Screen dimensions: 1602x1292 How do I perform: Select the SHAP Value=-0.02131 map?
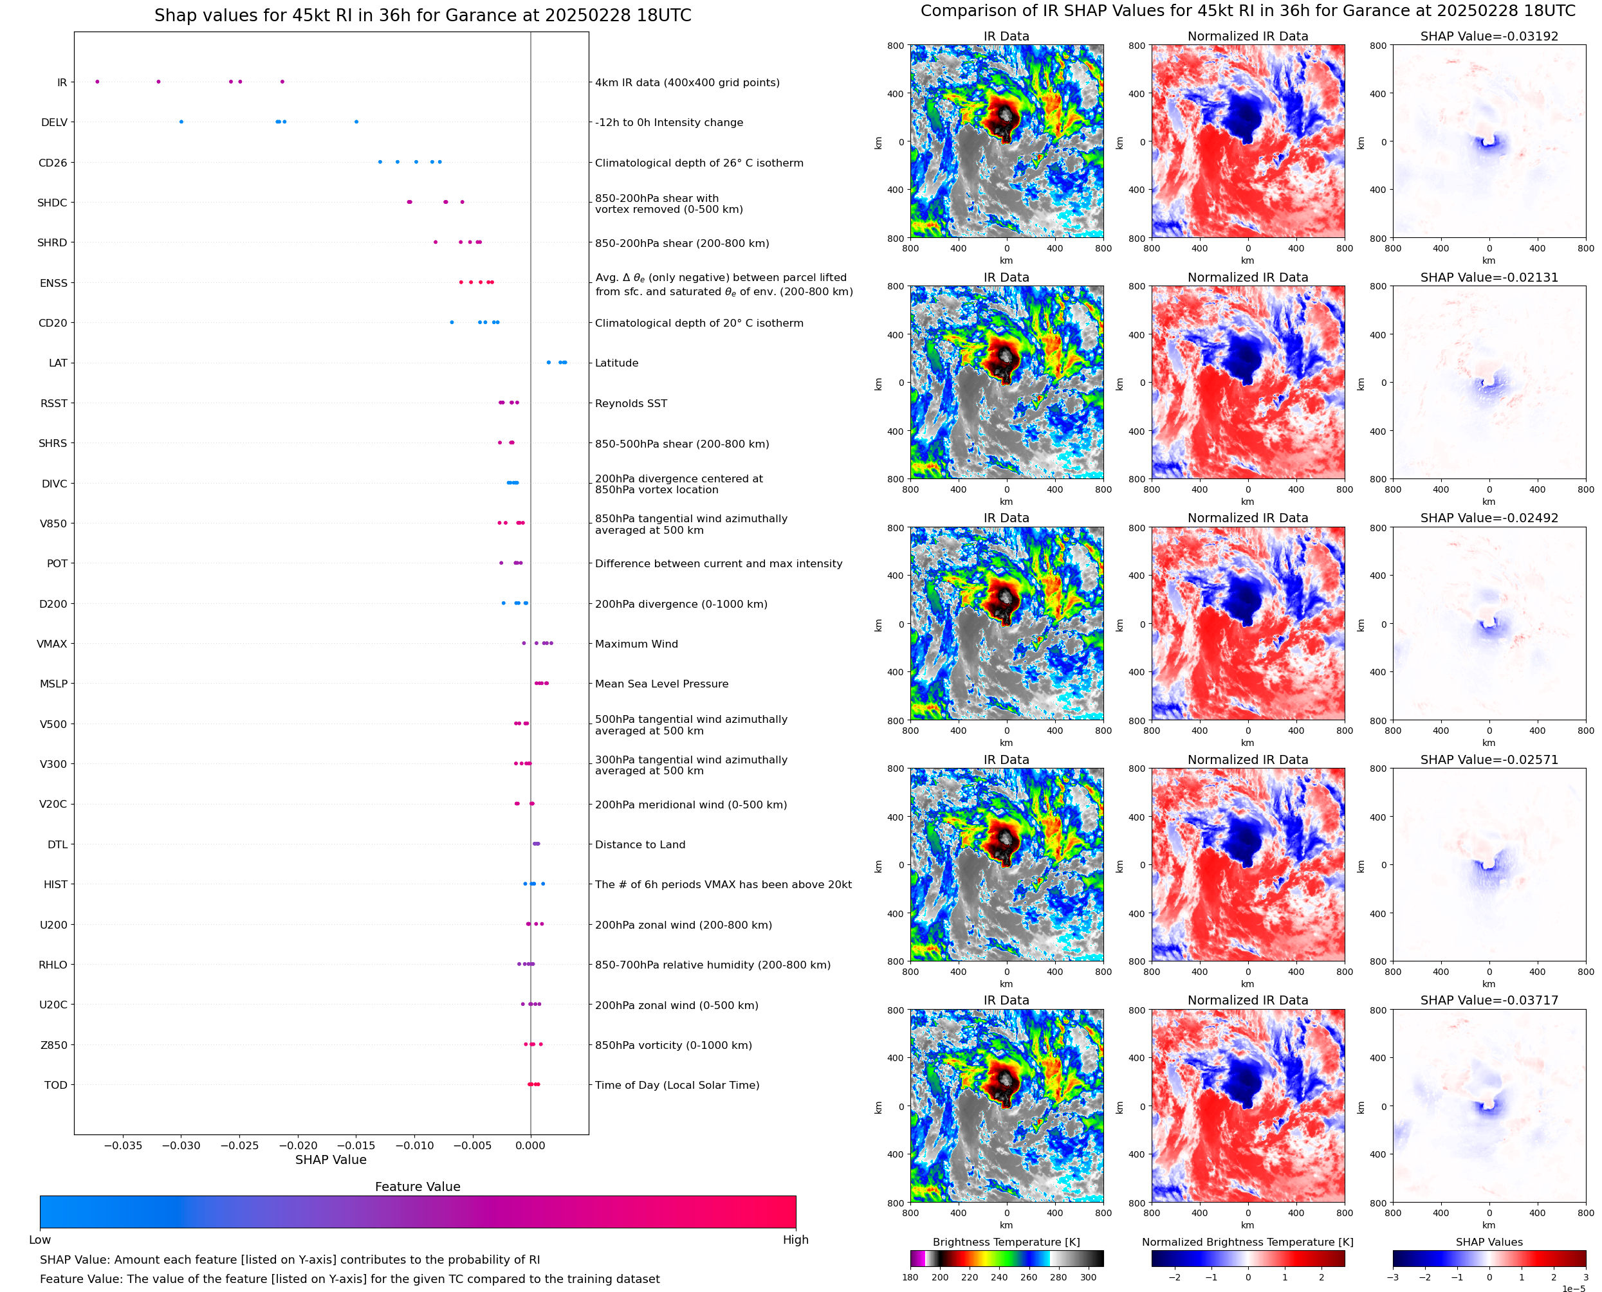click(1489, 383)
